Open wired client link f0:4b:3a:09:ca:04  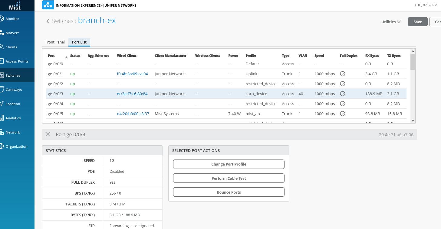(132, 74)
